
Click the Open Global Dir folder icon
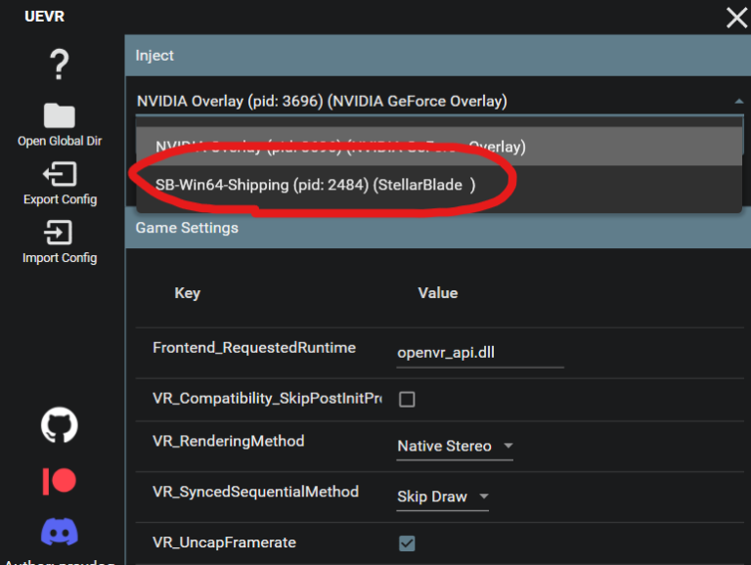(60, 116)
